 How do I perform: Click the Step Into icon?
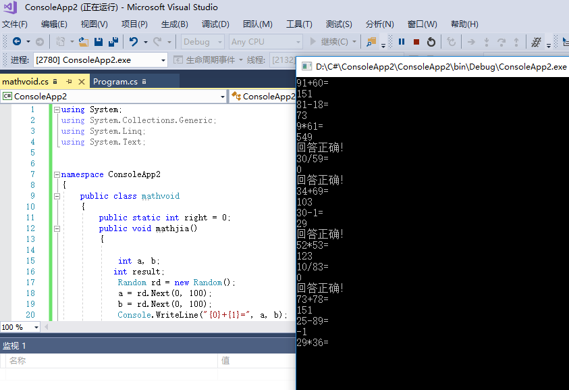tap(486, 42)
